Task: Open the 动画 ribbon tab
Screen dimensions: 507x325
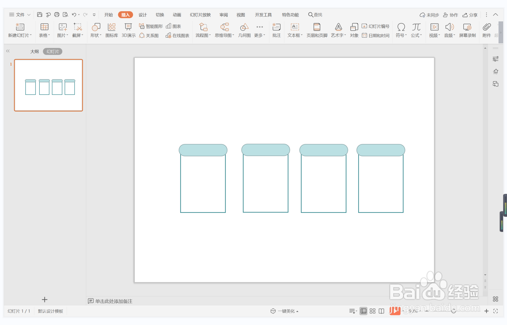Action: [x=177, y=15]
